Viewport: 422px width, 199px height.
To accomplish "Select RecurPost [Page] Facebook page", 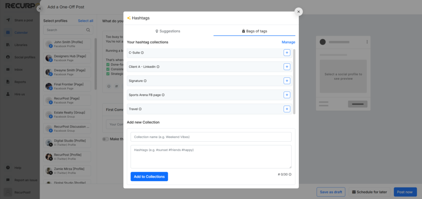I will (x=67, y=100).
